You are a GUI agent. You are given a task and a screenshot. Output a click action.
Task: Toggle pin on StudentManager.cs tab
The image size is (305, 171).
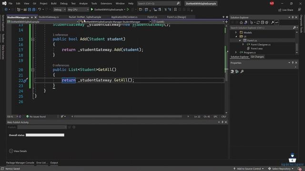32,17
